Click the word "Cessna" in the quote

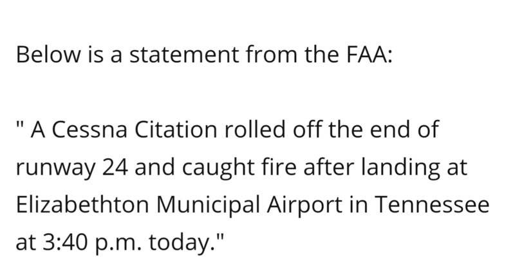(89, 130)
